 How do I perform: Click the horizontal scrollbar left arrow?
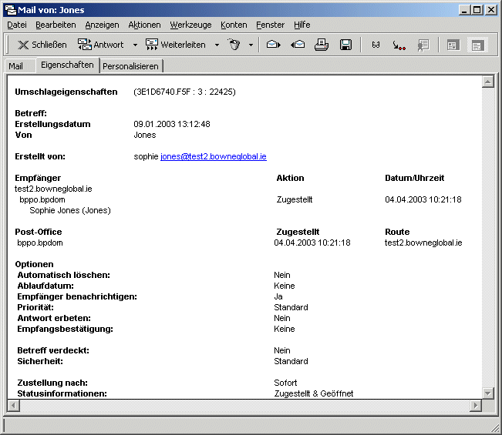click(x=13, y=406)
